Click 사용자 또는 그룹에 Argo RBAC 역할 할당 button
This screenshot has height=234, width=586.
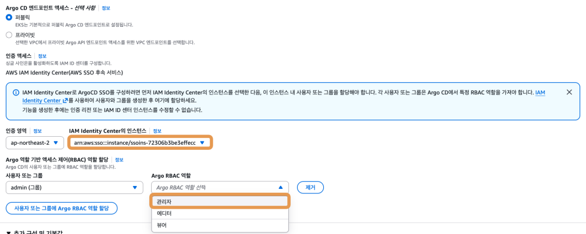(61, 207)
